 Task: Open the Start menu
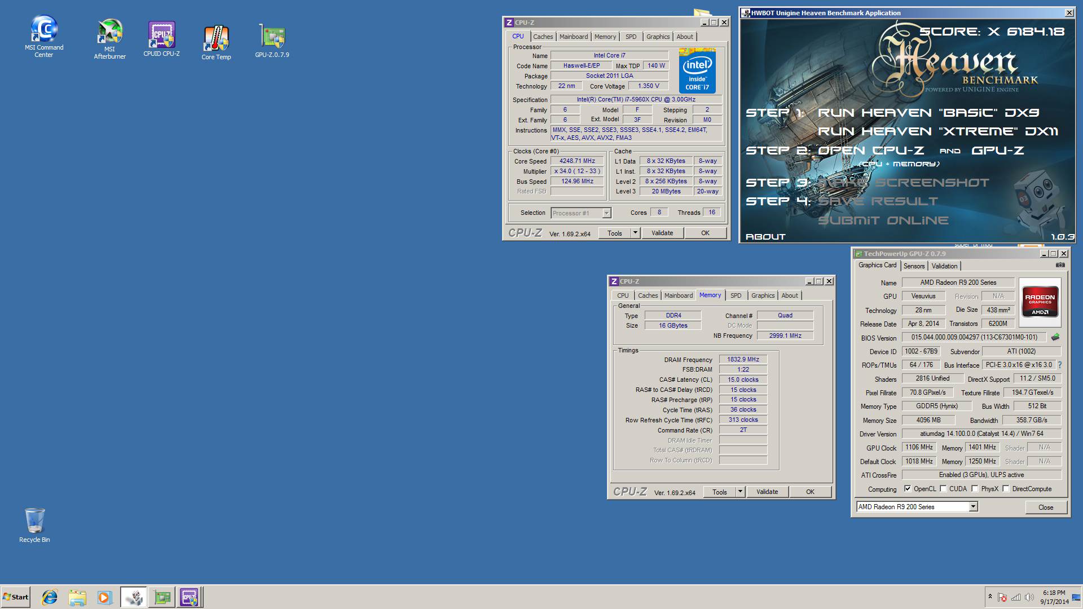16,597
